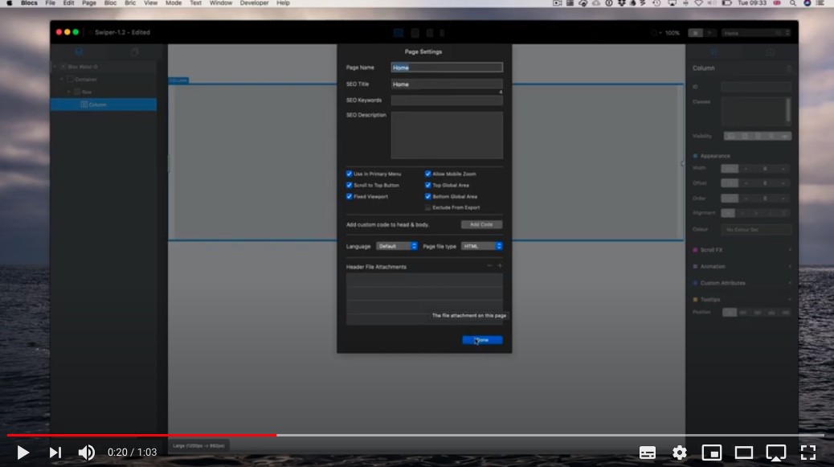
Task: Open the Language dropdown
Action: tap(397, 246)
